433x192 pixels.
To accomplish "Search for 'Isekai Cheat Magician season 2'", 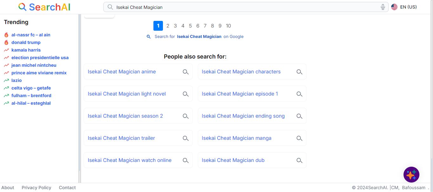I will point(125,116).
